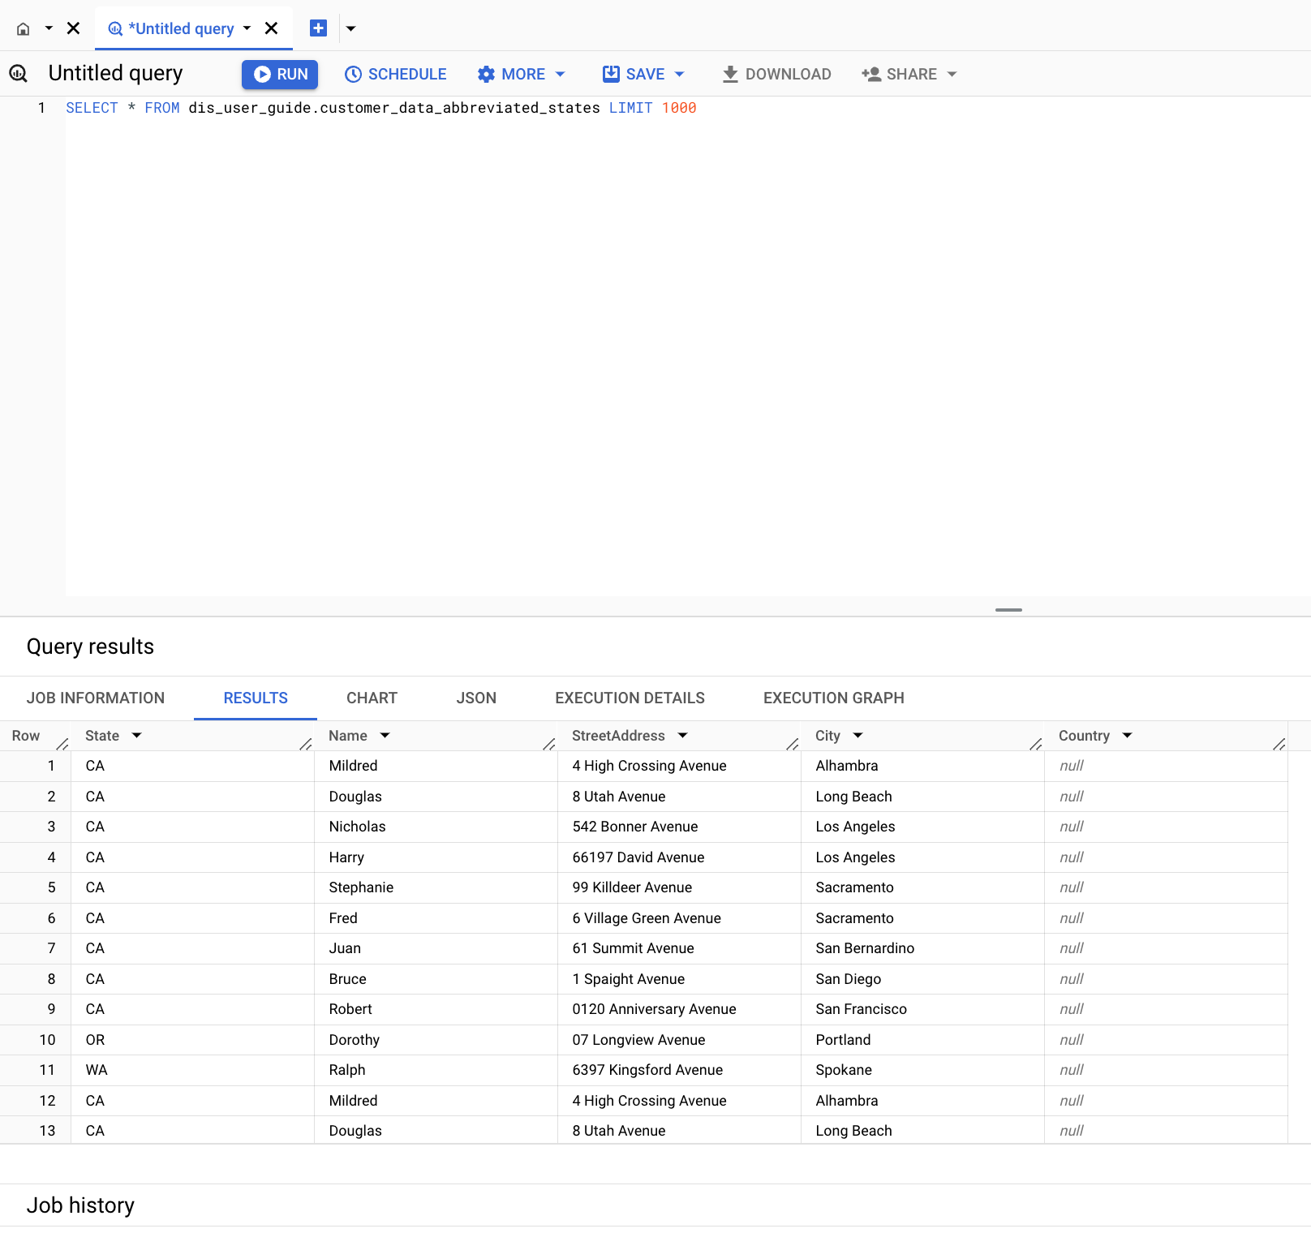Download the query results
1311x1233 pixels.
[x=776, y=74]
